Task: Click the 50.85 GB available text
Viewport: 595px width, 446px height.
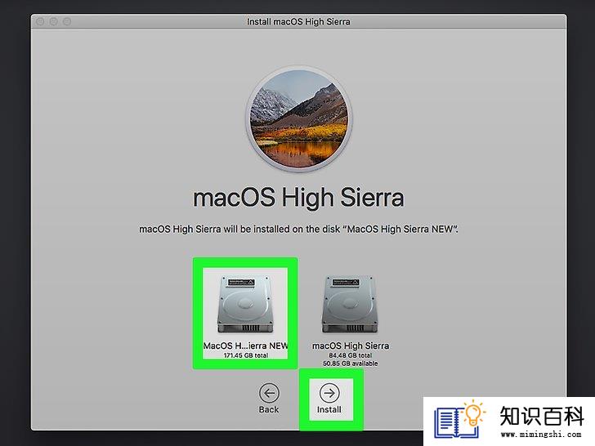Action: point(351,363)
